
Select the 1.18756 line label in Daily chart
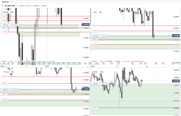click(x=94, y=31)
